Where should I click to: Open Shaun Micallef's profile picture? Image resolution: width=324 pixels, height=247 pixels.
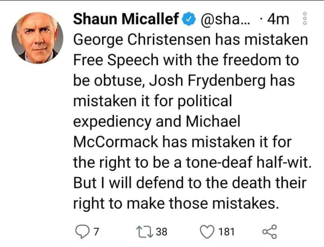tap(37, 38)
